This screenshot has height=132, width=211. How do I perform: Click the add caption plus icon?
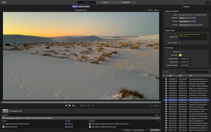click(x=167, y=72)
